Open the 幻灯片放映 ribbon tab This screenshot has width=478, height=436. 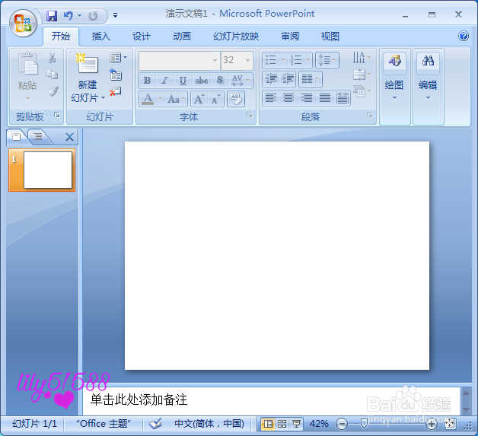(236, 37)
